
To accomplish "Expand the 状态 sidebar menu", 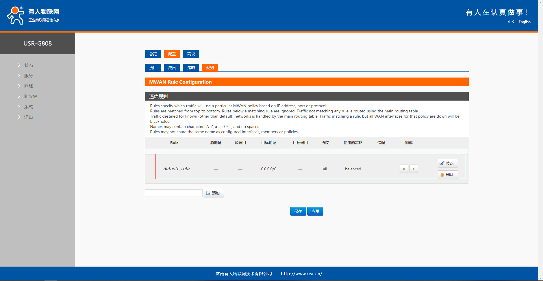I will click(28, 65).
